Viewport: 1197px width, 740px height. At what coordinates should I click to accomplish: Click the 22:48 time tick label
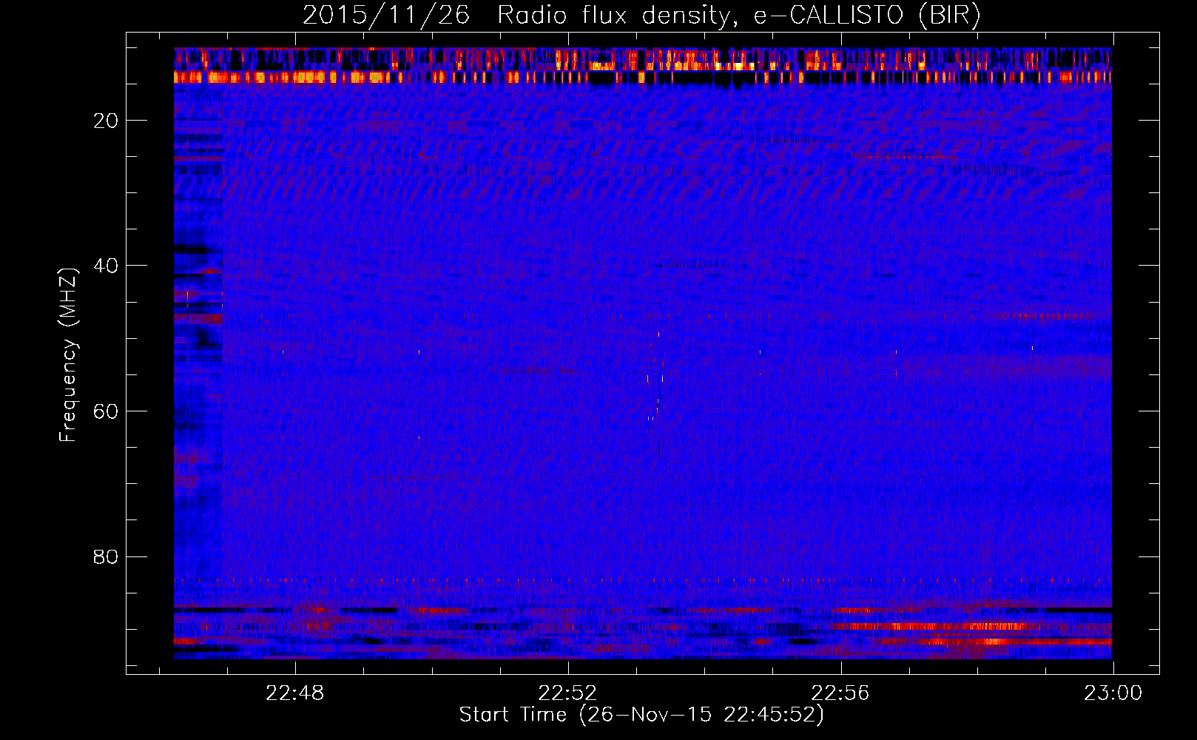tap(295, 693)
